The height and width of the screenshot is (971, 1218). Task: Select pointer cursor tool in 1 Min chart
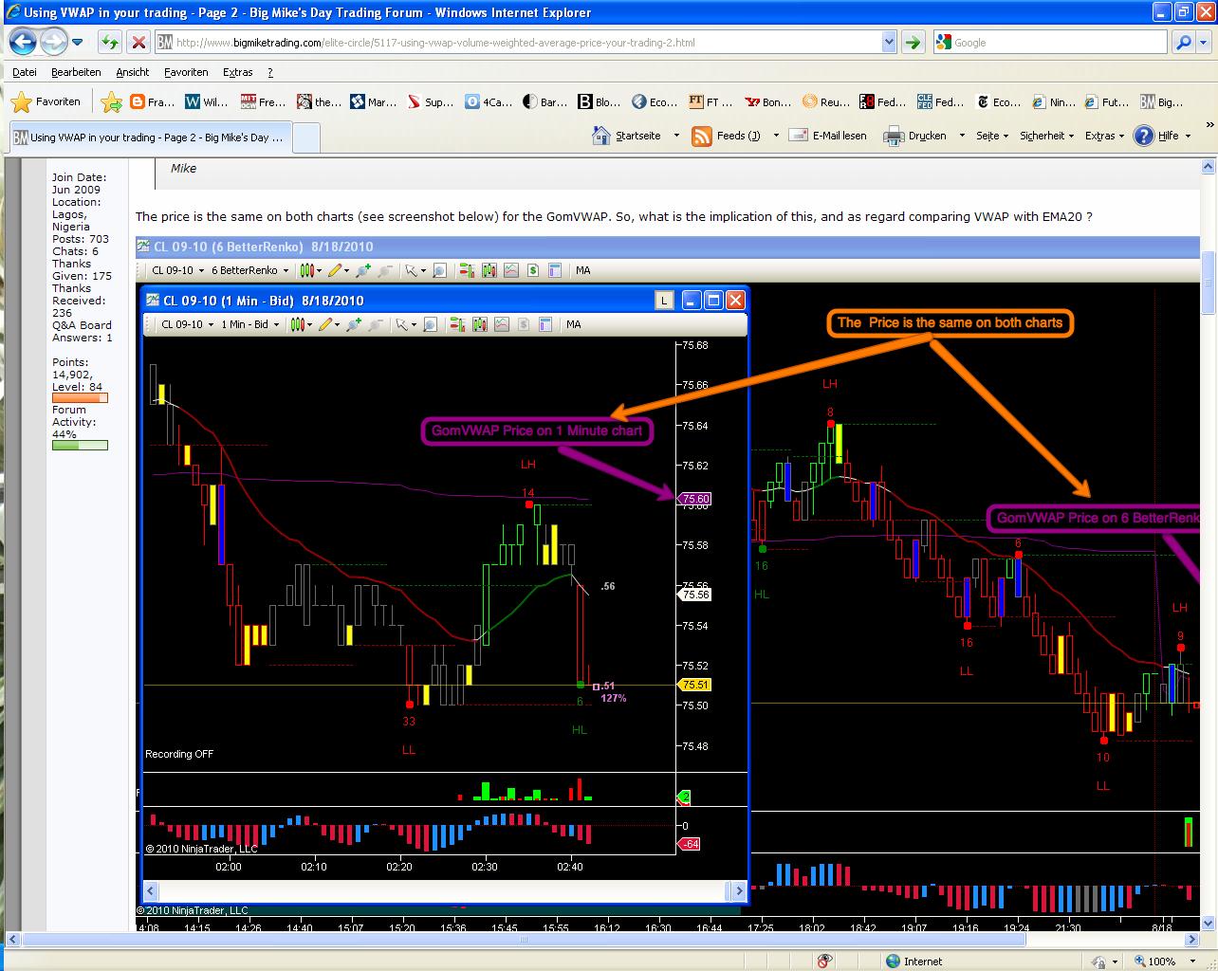402,324
